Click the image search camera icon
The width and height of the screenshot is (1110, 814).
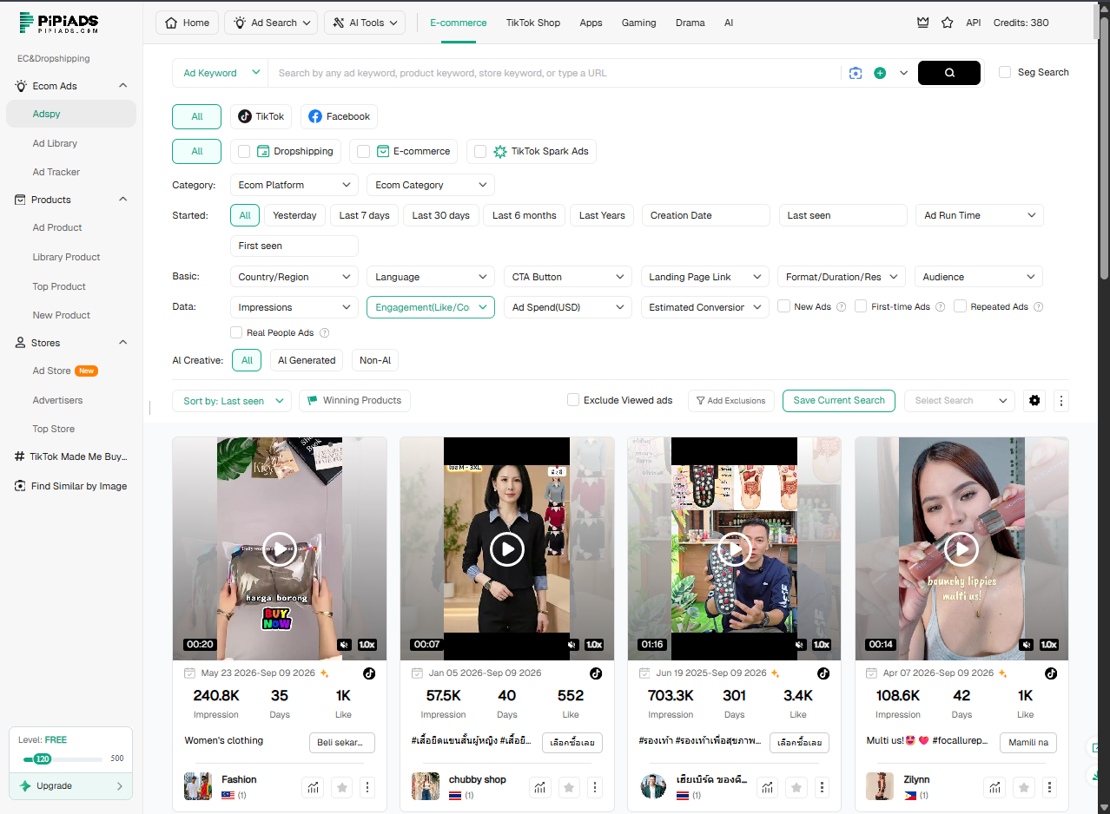pyautogui.click(x=856, y=73)
